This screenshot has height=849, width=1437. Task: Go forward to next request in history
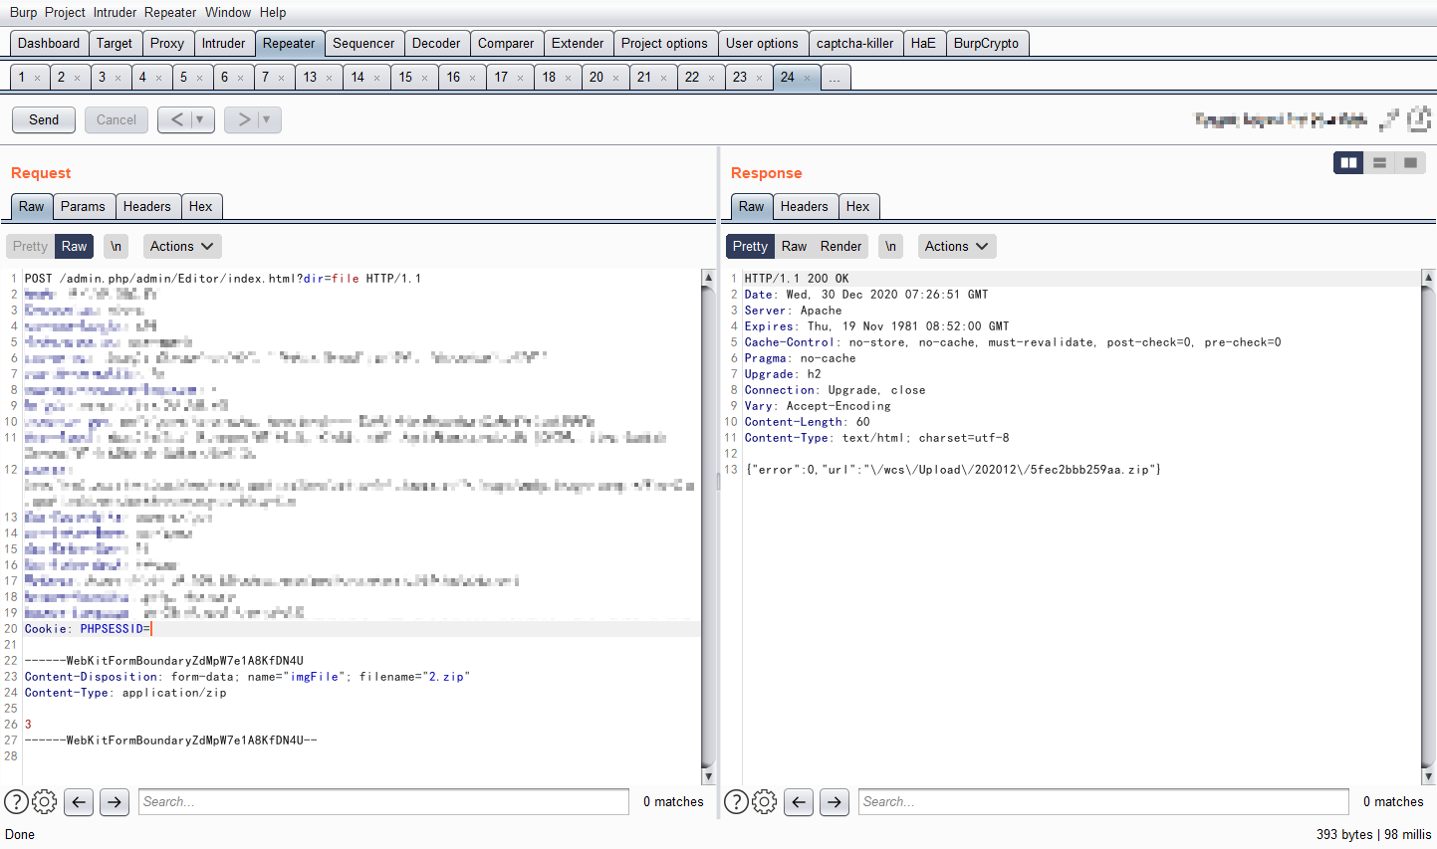(243, 119)
